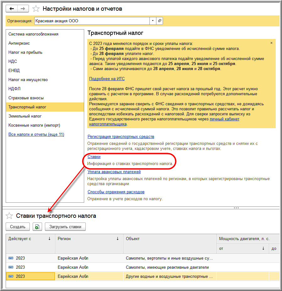Screen dimensions: 282x291
Task: Close the yellow information notice
Action: pyautogui.click(x=271, y=43)
